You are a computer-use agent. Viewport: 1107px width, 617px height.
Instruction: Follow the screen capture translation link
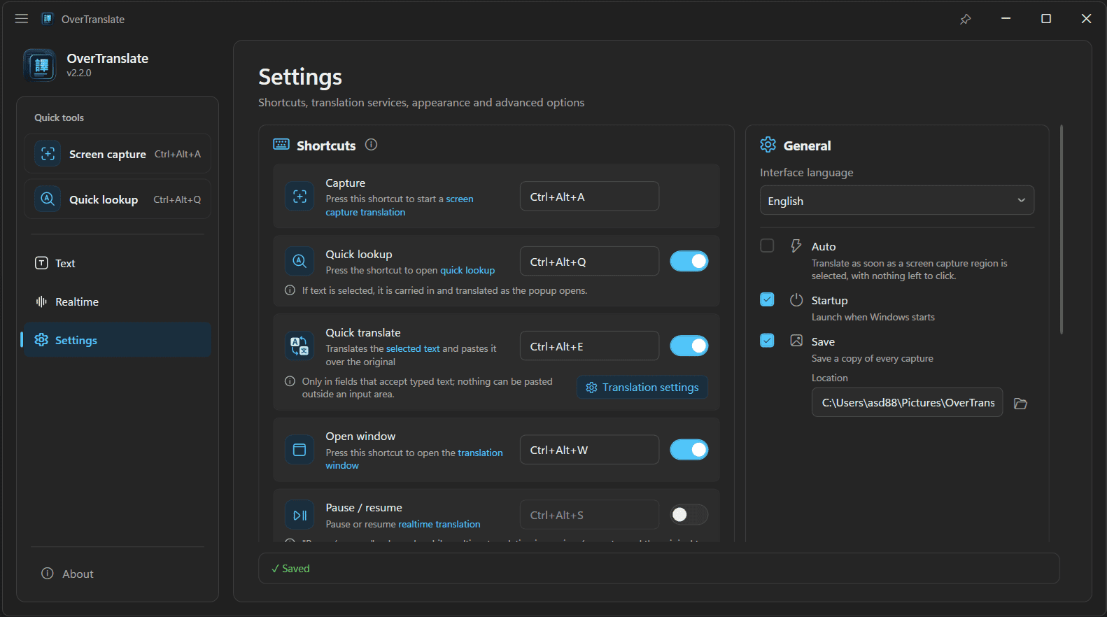click(x=400, y=206)
